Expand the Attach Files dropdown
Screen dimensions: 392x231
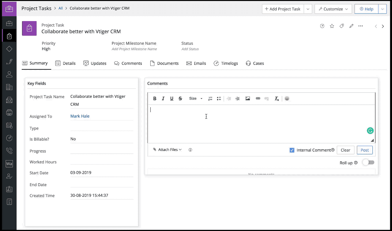click(168, 149)
